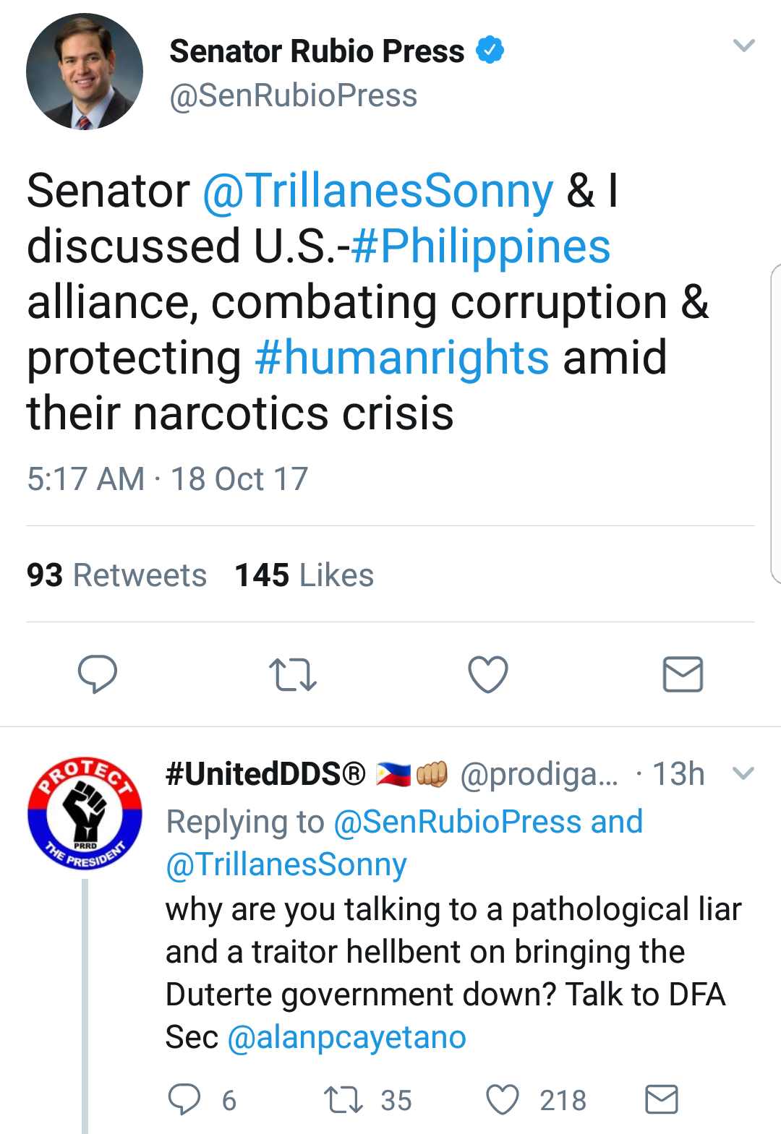Open the #Philippines hashtag
Image resolution: width=781 pixels, height=1134 pixels.
pyautogui.click(x=481, y=246)
